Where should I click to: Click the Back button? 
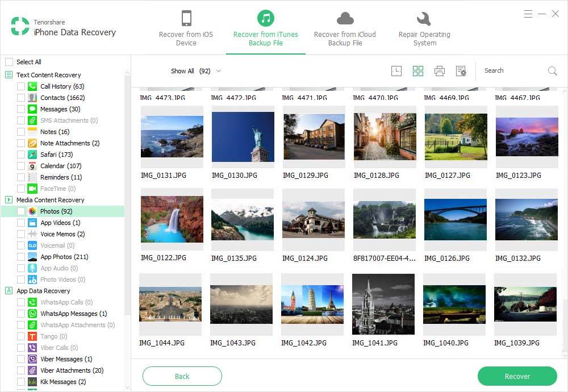[x=182, y=376]
